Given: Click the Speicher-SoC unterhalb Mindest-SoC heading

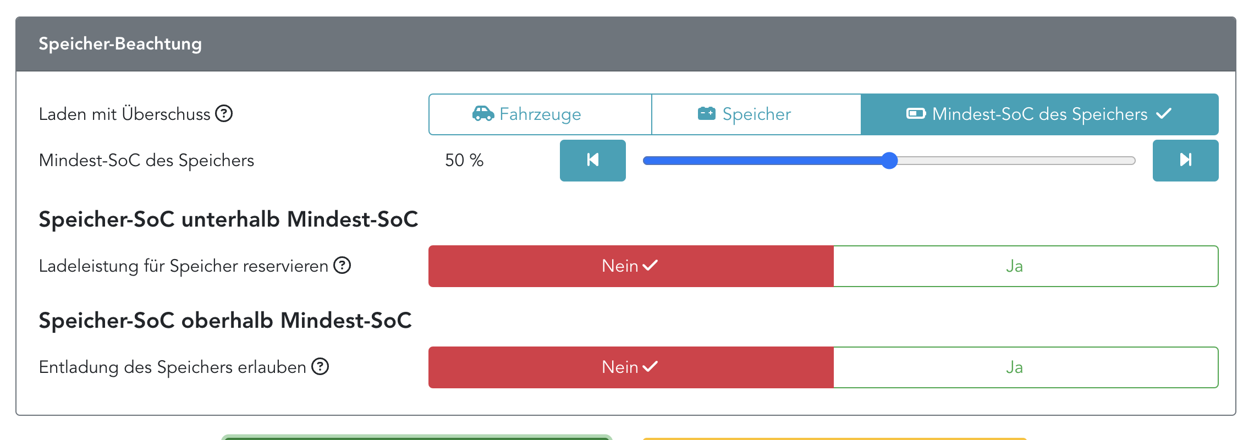Looking at the screenshot, I should point(228,219).
